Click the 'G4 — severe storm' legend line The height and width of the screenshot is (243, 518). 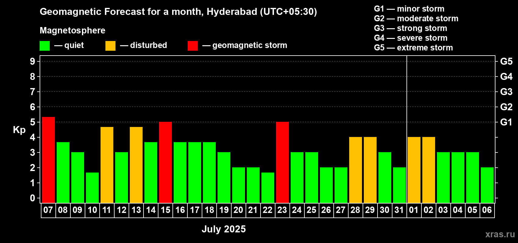411,38
